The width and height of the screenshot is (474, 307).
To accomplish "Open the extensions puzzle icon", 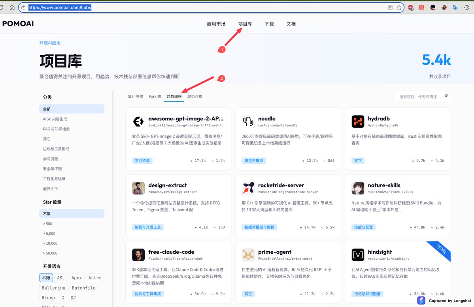I will point(467,7).
